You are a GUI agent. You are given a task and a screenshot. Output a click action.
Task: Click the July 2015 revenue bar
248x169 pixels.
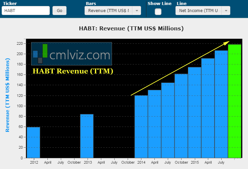click(221, 104)
